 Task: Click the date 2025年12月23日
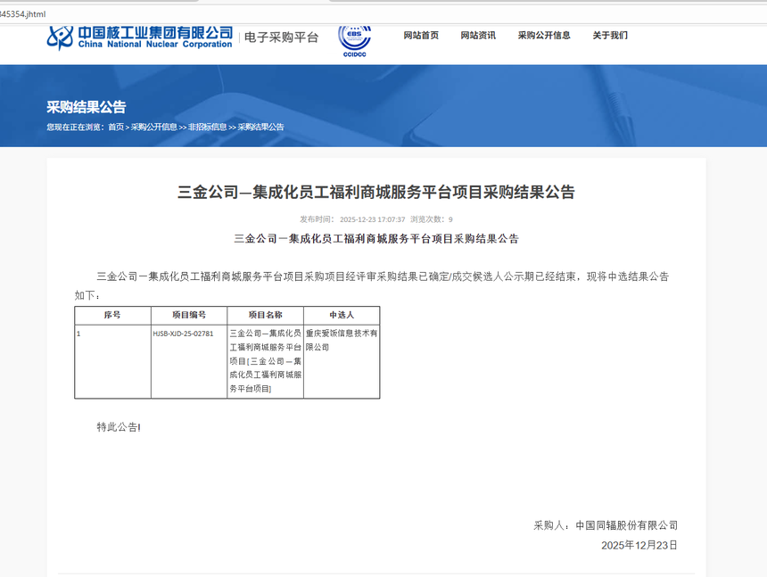(639, 545)
